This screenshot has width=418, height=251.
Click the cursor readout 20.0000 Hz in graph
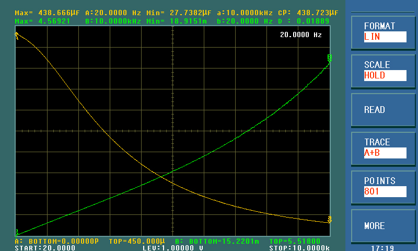pyautogui.click(x=300, y=35)
